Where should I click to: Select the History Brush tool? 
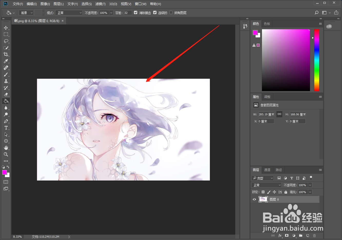6,88
